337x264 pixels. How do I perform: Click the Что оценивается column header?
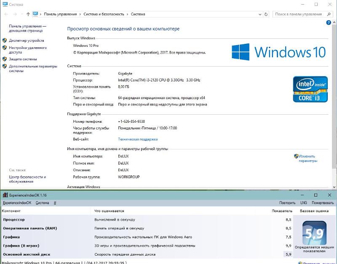point(109,211)
